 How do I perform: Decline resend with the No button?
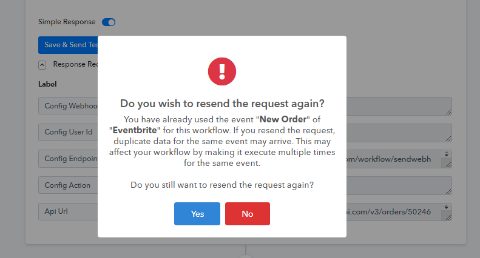(248, 214)
